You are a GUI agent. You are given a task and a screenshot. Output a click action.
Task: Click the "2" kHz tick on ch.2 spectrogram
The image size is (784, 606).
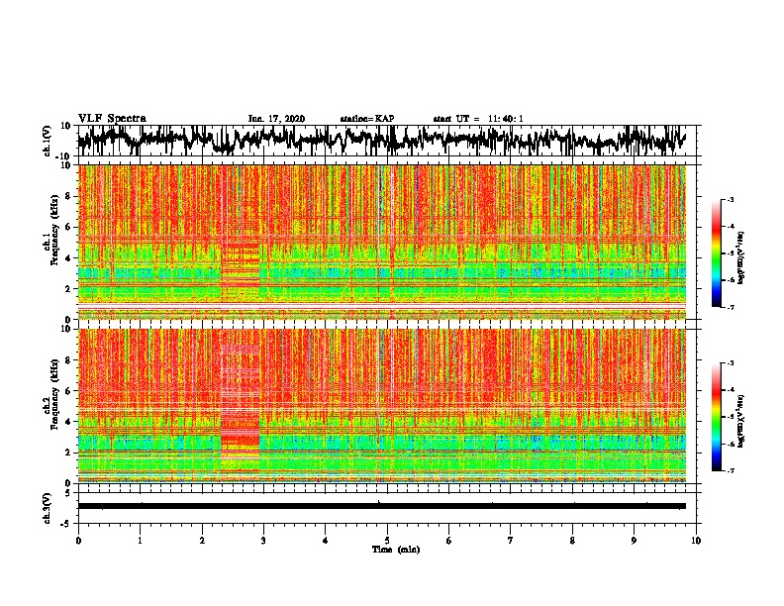coord(68,453)
